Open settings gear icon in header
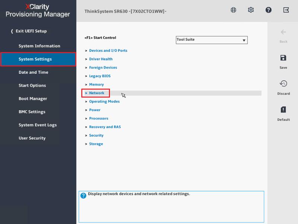This screenshot has height=224, width=298. (251, 10)
